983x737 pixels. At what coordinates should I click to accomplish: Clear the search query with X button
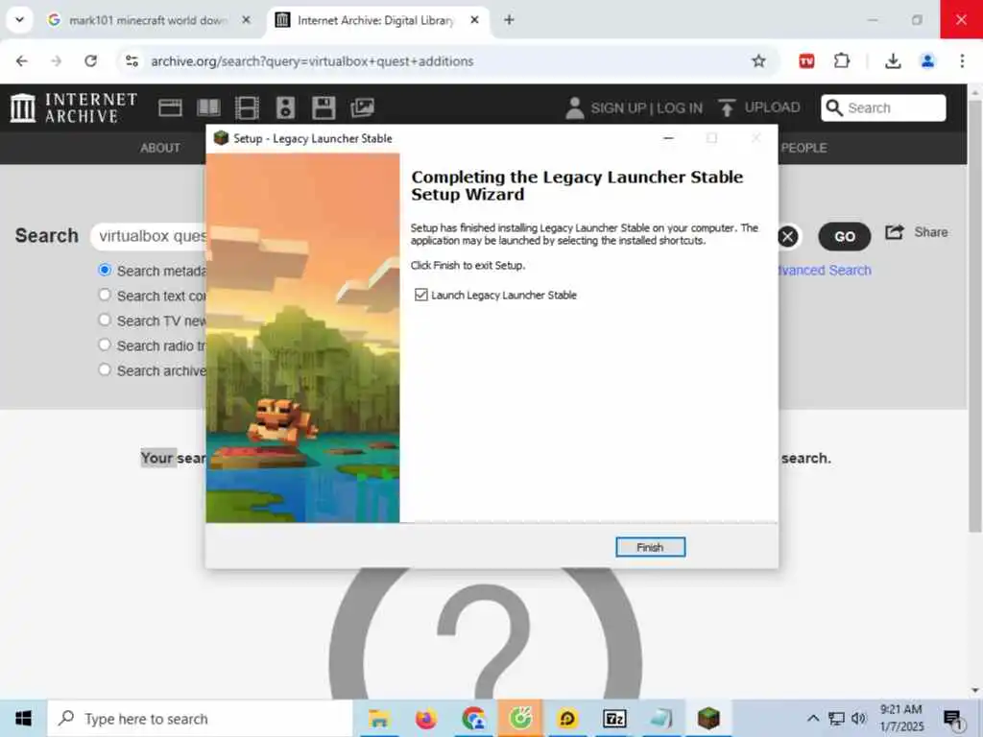point(788,236)
